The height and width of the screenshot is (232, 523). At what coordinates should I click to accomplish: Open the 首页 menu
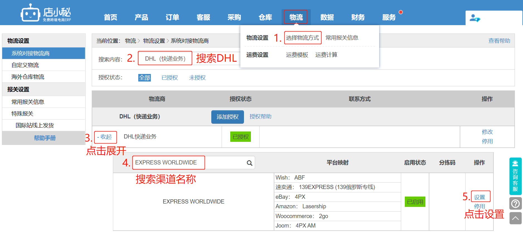[110, 17]
